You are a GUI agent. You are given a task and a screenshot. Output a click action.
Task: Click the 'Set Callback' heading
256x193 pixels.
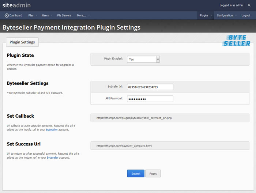click(x=20, y=116)
